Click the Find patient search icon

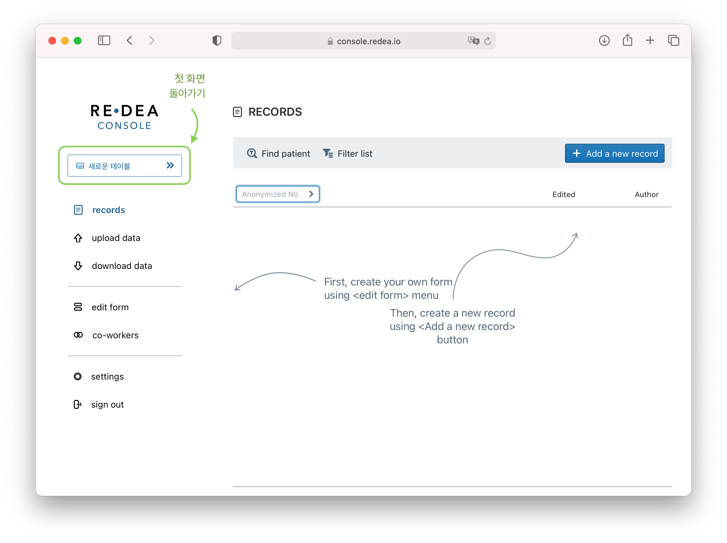coord(252,153)
